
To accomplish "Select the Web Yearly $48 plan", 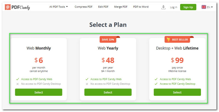I will point(108,92).
